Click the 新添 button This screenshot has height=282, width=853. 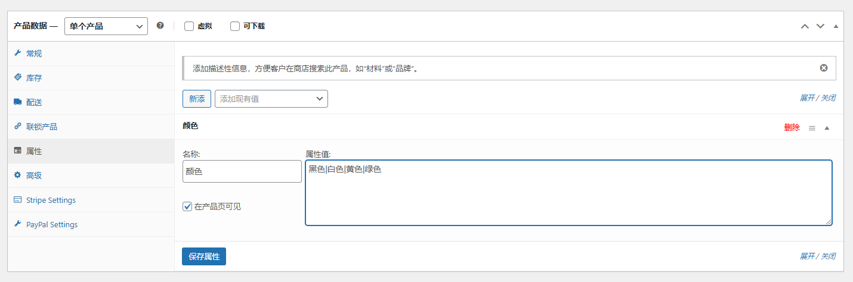click(x=197, y=99)
